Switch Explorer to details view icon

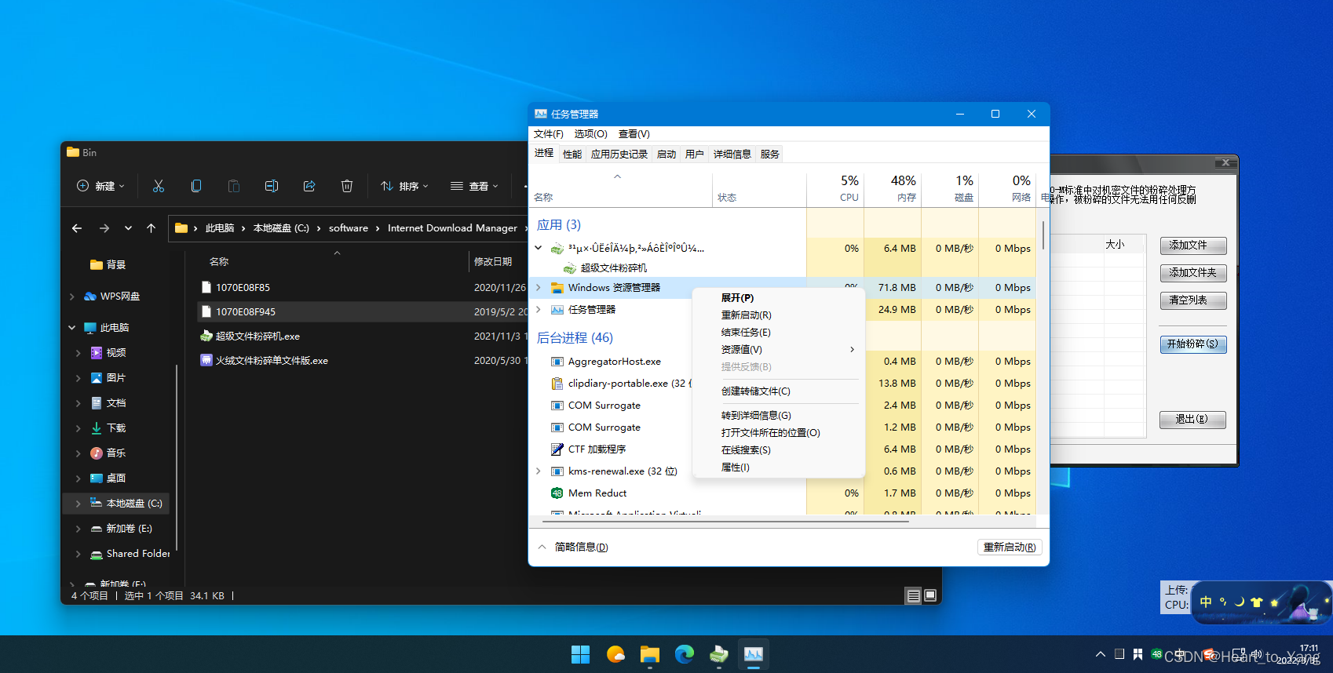click(913, 596)
